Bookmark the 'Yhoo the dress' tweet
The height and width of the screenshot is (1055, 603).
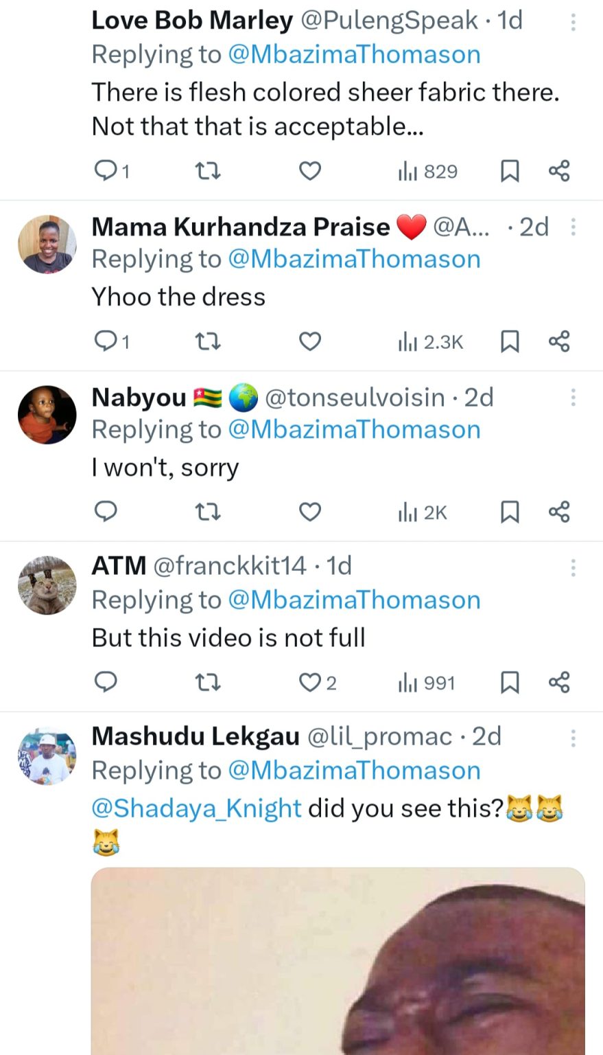[509, 341]
